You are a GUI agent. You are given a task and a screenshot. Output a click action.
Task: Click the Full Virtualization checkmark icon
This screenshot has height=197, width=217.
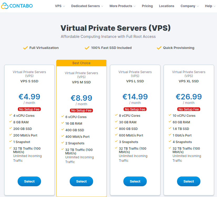click(26, 48)
